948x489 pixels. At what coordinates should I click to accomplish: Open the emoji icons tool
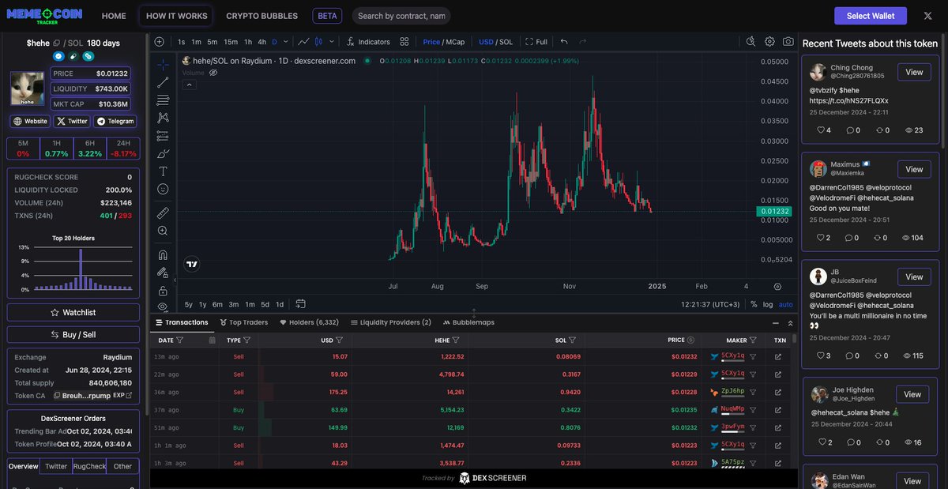[x=163, y=190]
